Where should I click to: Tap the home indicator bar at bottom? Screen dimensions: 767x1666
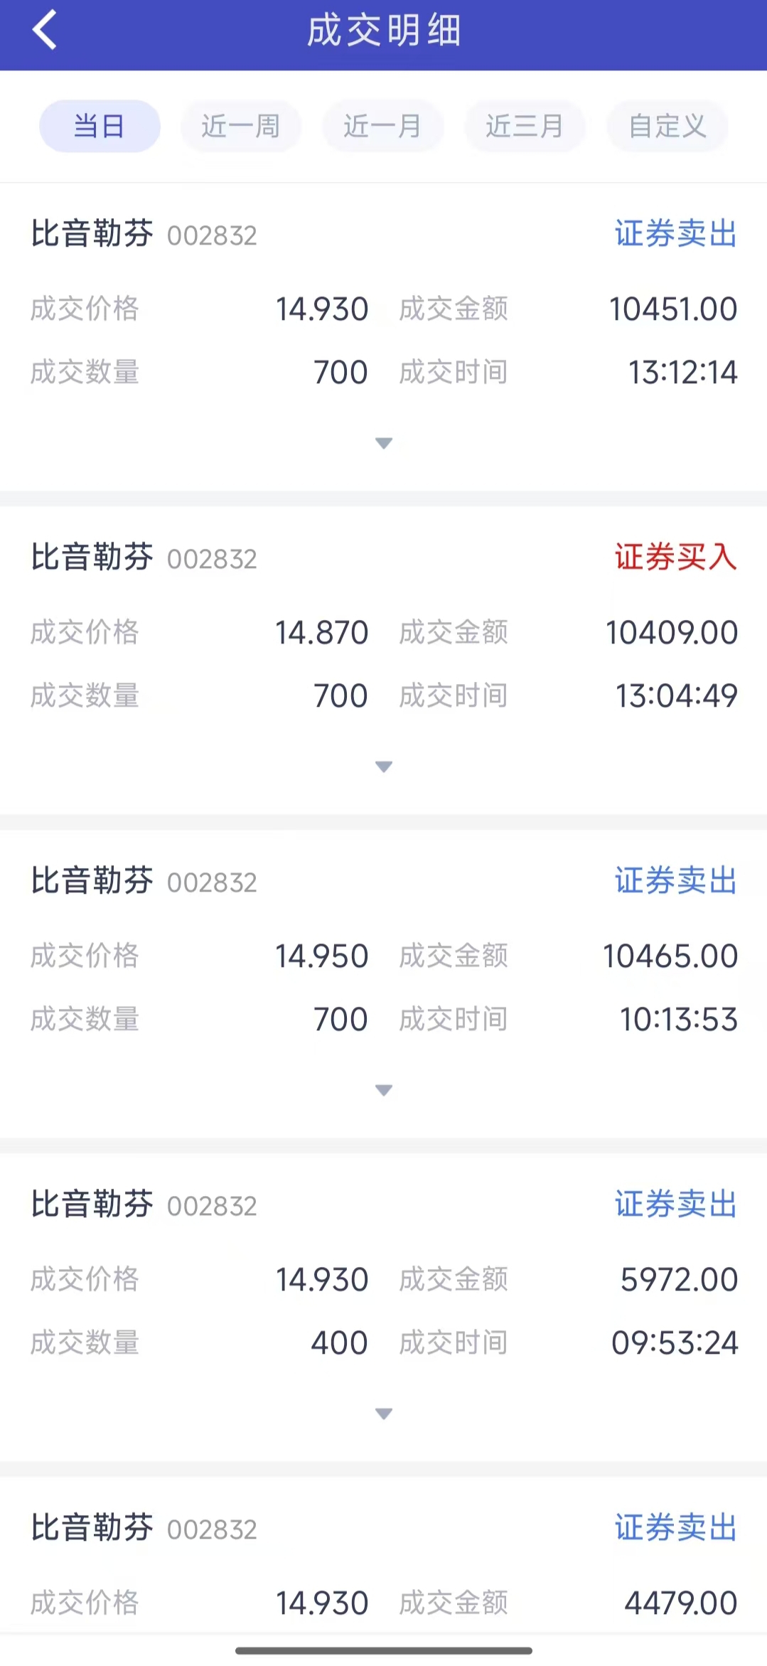point(384,1650)
